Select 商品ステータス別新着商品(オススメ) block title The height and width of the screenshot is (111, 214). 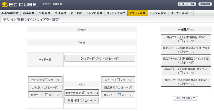point(186,69)
